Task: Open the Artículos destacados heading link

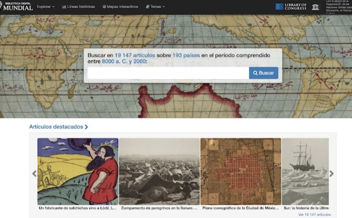Action: (56, 127)
